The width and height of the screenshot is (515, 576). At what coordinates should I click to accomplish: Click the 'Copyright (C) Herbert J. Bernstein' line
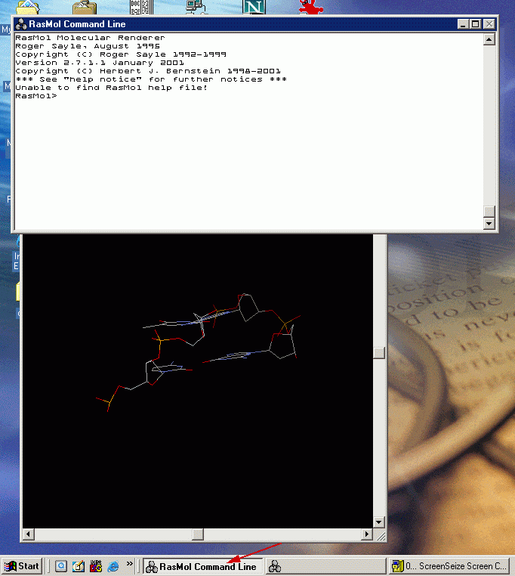click(148, 71)
